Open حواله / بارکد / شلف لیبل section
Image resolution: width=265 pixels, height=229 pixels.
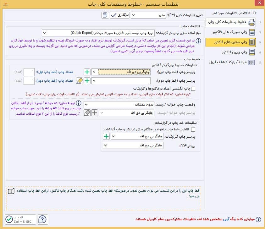point(231,62)
